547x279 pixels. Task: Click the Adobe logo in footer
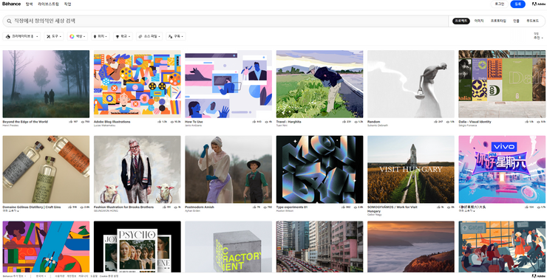538,276
